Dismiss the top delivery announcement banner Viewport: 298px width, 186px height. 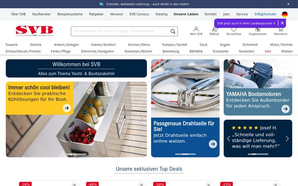[288, 4]
